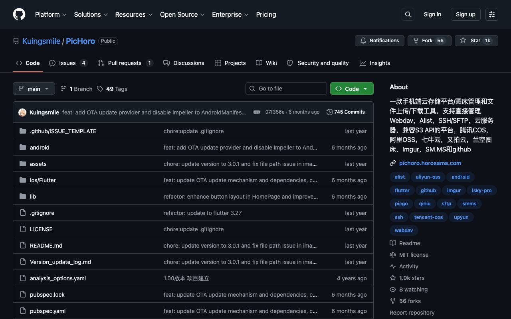Open the appearance settings icon button
The image size is (511, 319).
(x=492, y=14)
